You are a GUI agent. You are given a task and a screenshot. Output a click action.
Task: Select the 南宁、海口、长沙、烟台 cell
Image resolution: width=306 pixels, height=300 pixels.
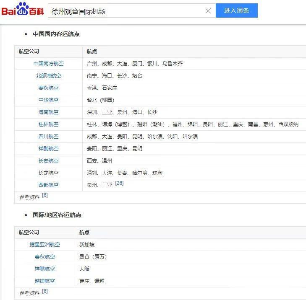coord(194,76)
